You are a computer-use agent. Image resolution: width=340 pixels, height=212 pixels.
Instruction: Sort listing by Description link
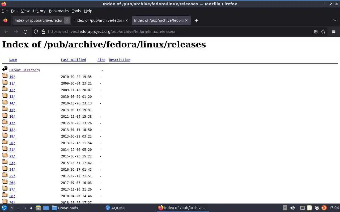coord(120,60)
